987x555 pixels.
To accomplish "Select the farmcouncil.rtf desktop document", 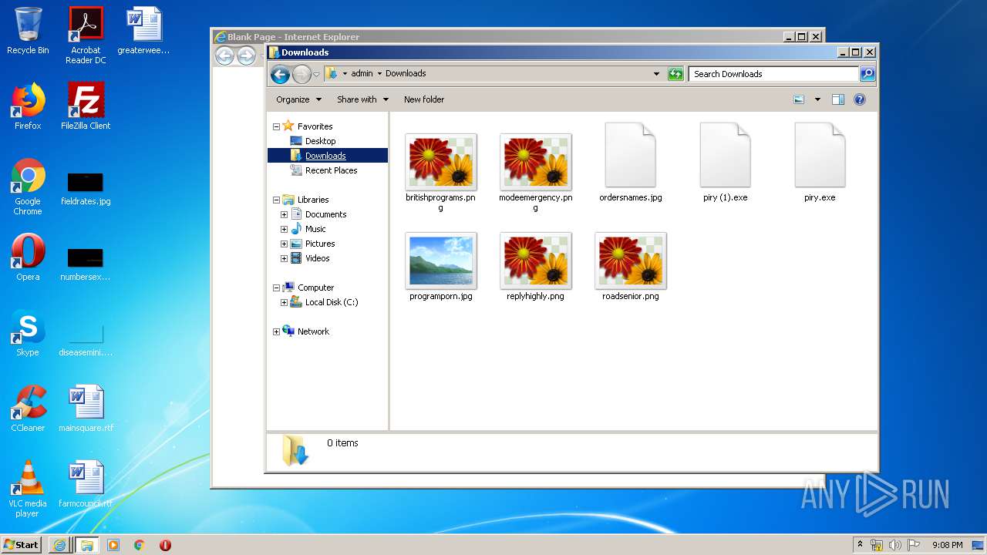I will pos(86,484).
